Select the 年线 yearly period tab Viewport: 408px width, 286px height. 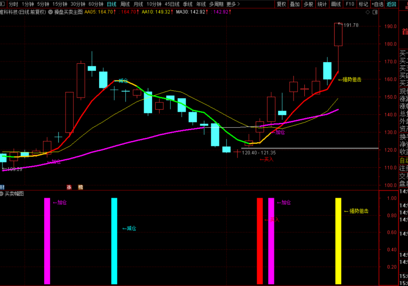pyautogui.click(x=201, y=4)
